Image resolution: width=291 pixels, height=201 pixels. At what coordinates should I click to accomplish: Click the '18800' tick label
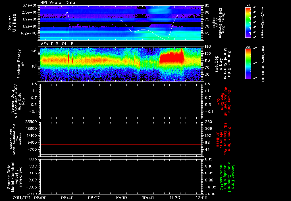click(x=31, y=129)
